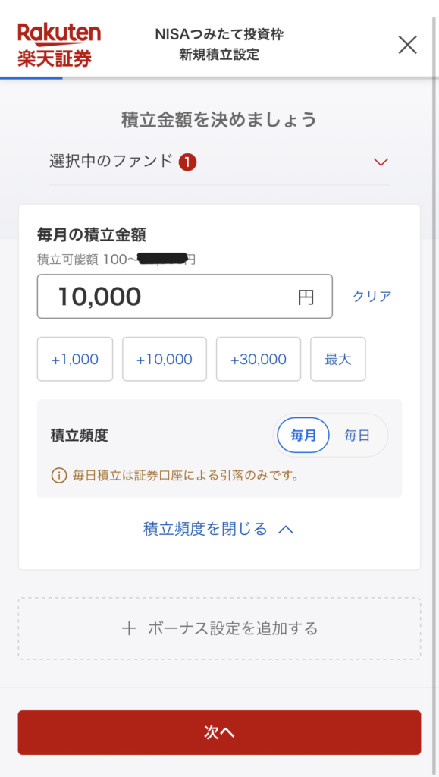The width and height of the screenshot is (439, 777).
Task: Click クリア to clear the entered amount
Action: [x=371, y=297]
